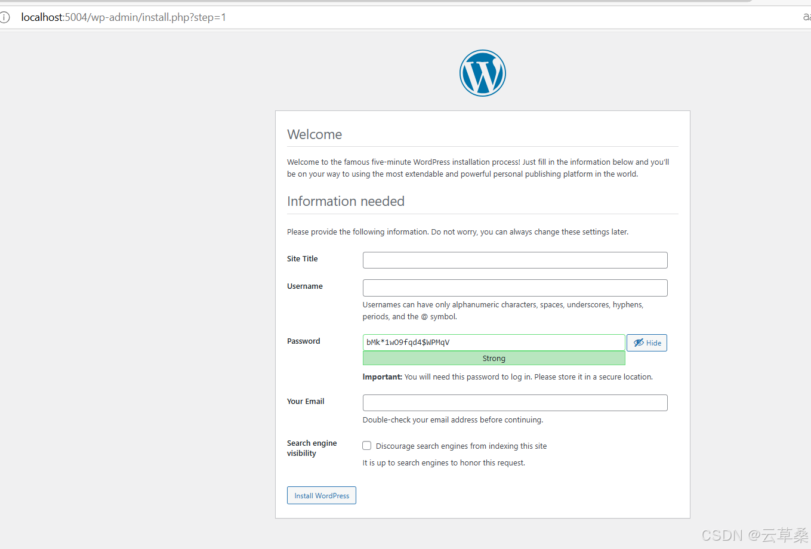The width and height of the screenshot is (811, 549).
Task: Click the site info icon in address bar
Action: (5, 17)
